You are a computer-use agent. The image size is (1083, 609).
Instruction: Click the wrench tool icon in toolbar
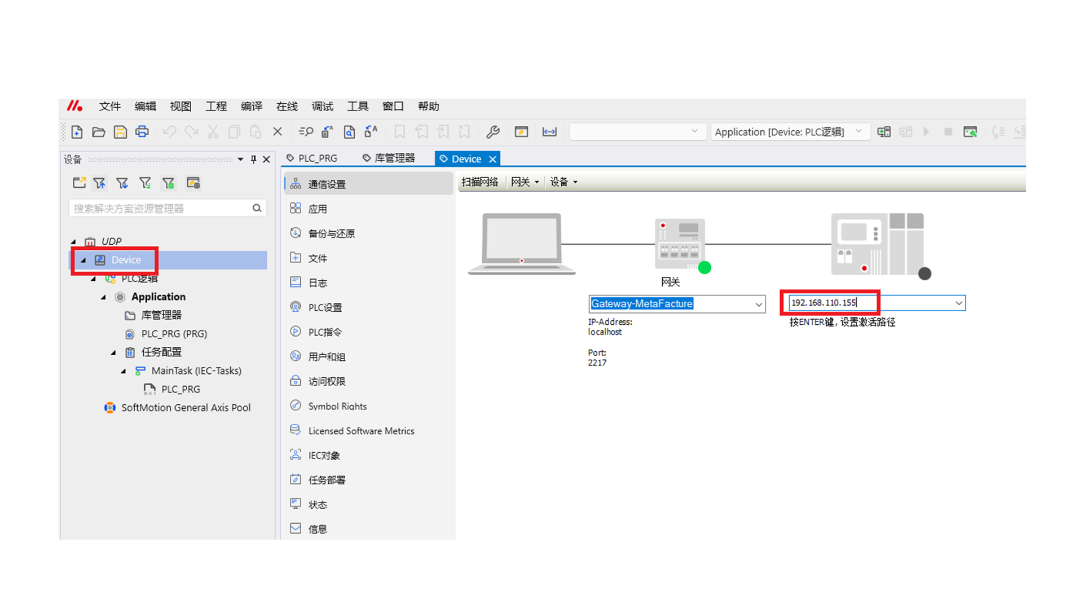(x=492, y=132)
